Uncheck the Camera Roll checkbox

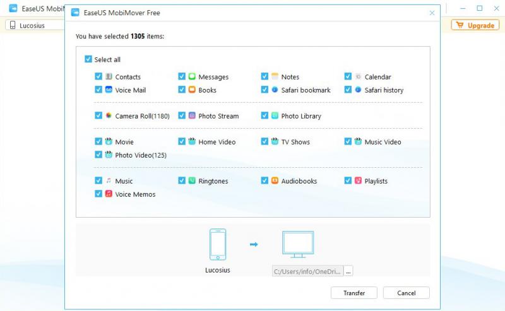pyautogui.click(x=98, y=115)
